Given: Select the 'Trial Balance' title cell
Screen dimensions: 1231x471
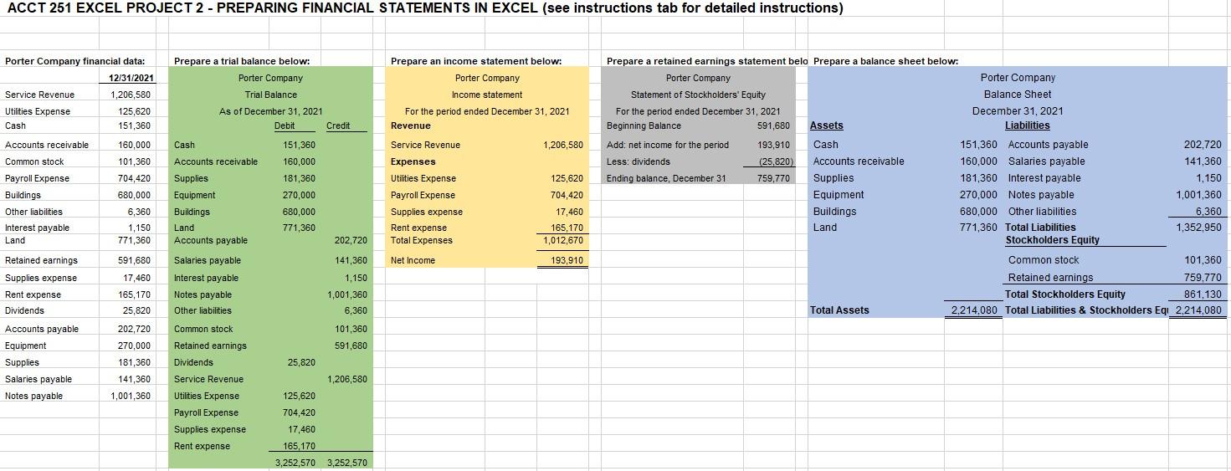Looking at the screenshot, I should pyautogui.click(x=270, y=95).
